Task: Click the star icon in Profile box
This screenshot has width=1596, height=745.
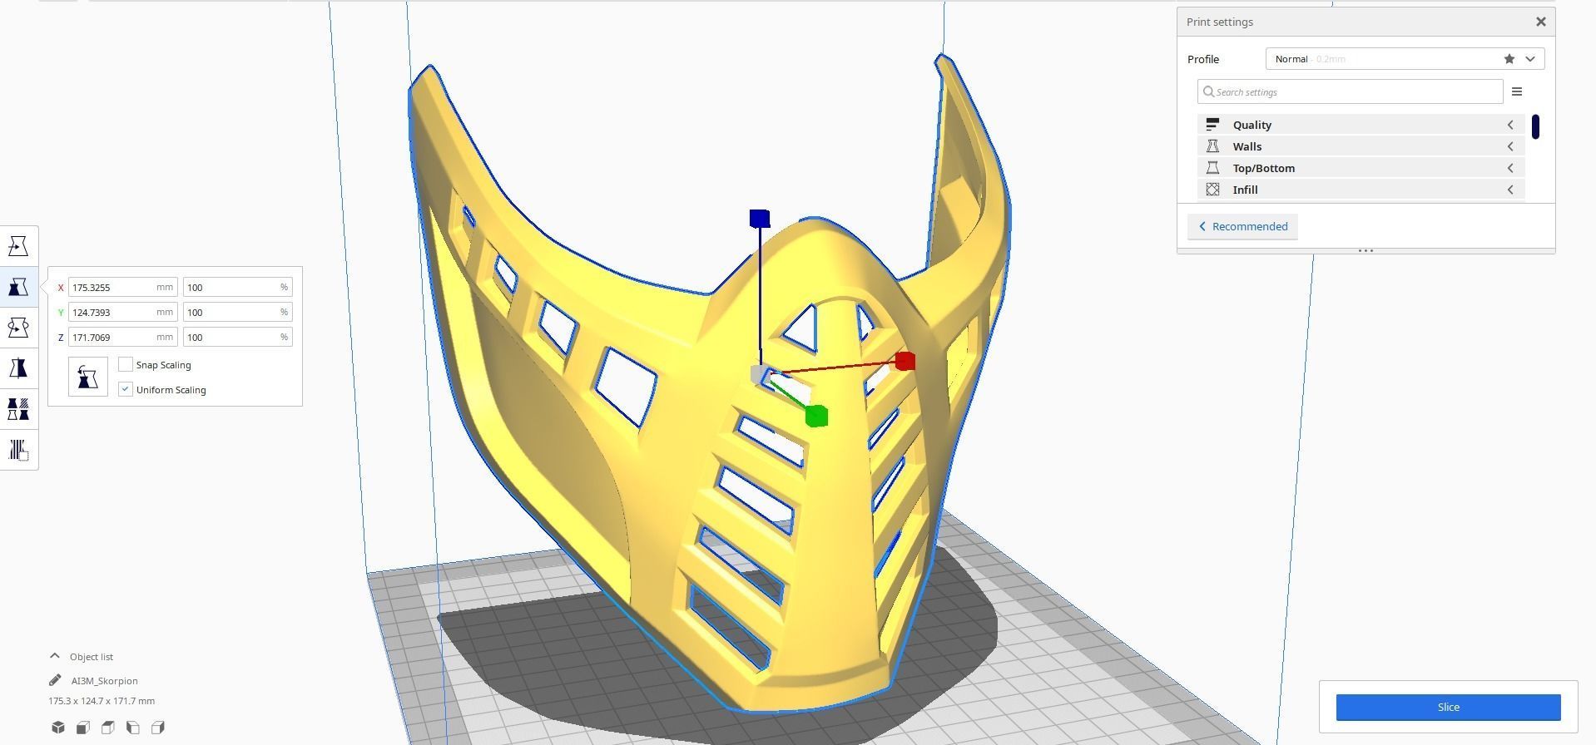Action: 1509,59
